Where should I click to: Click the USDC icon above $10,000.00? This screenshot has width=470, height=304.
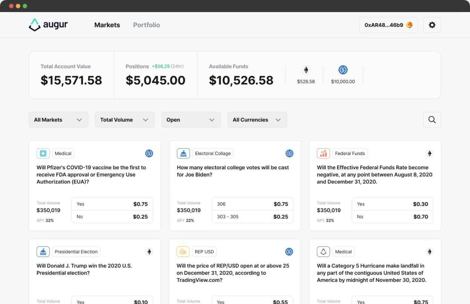click(x=343, y=70)
